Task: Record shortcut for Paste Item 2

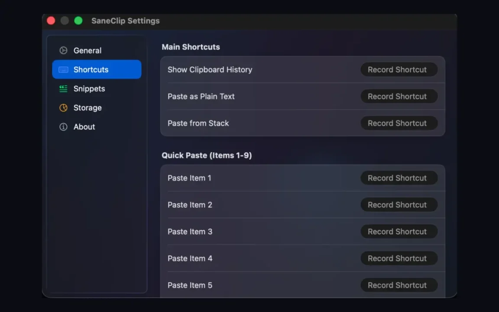Action: coord(399,205)
